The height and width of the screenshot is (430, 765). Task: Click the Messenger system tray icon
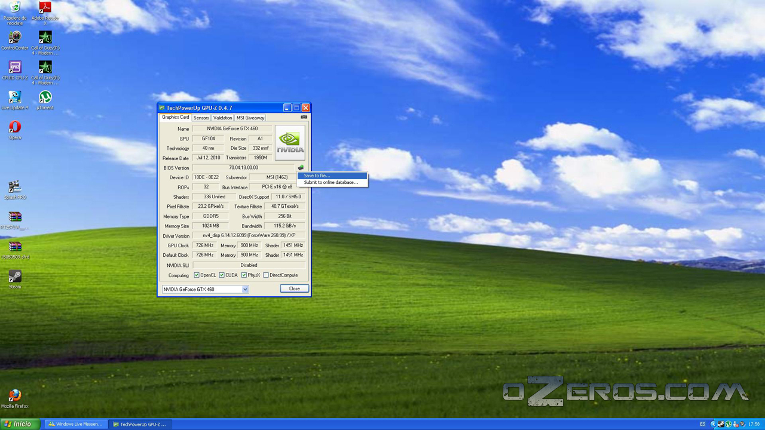point(736,424)
